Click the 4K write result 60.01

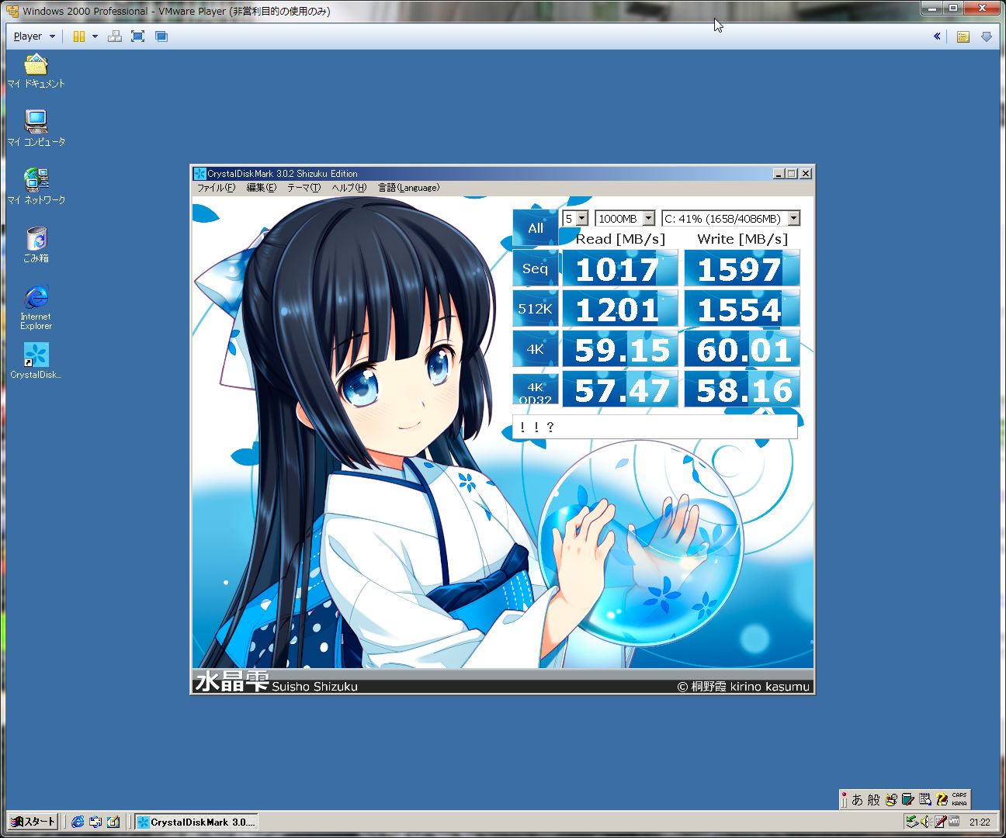tap(742, 350)
